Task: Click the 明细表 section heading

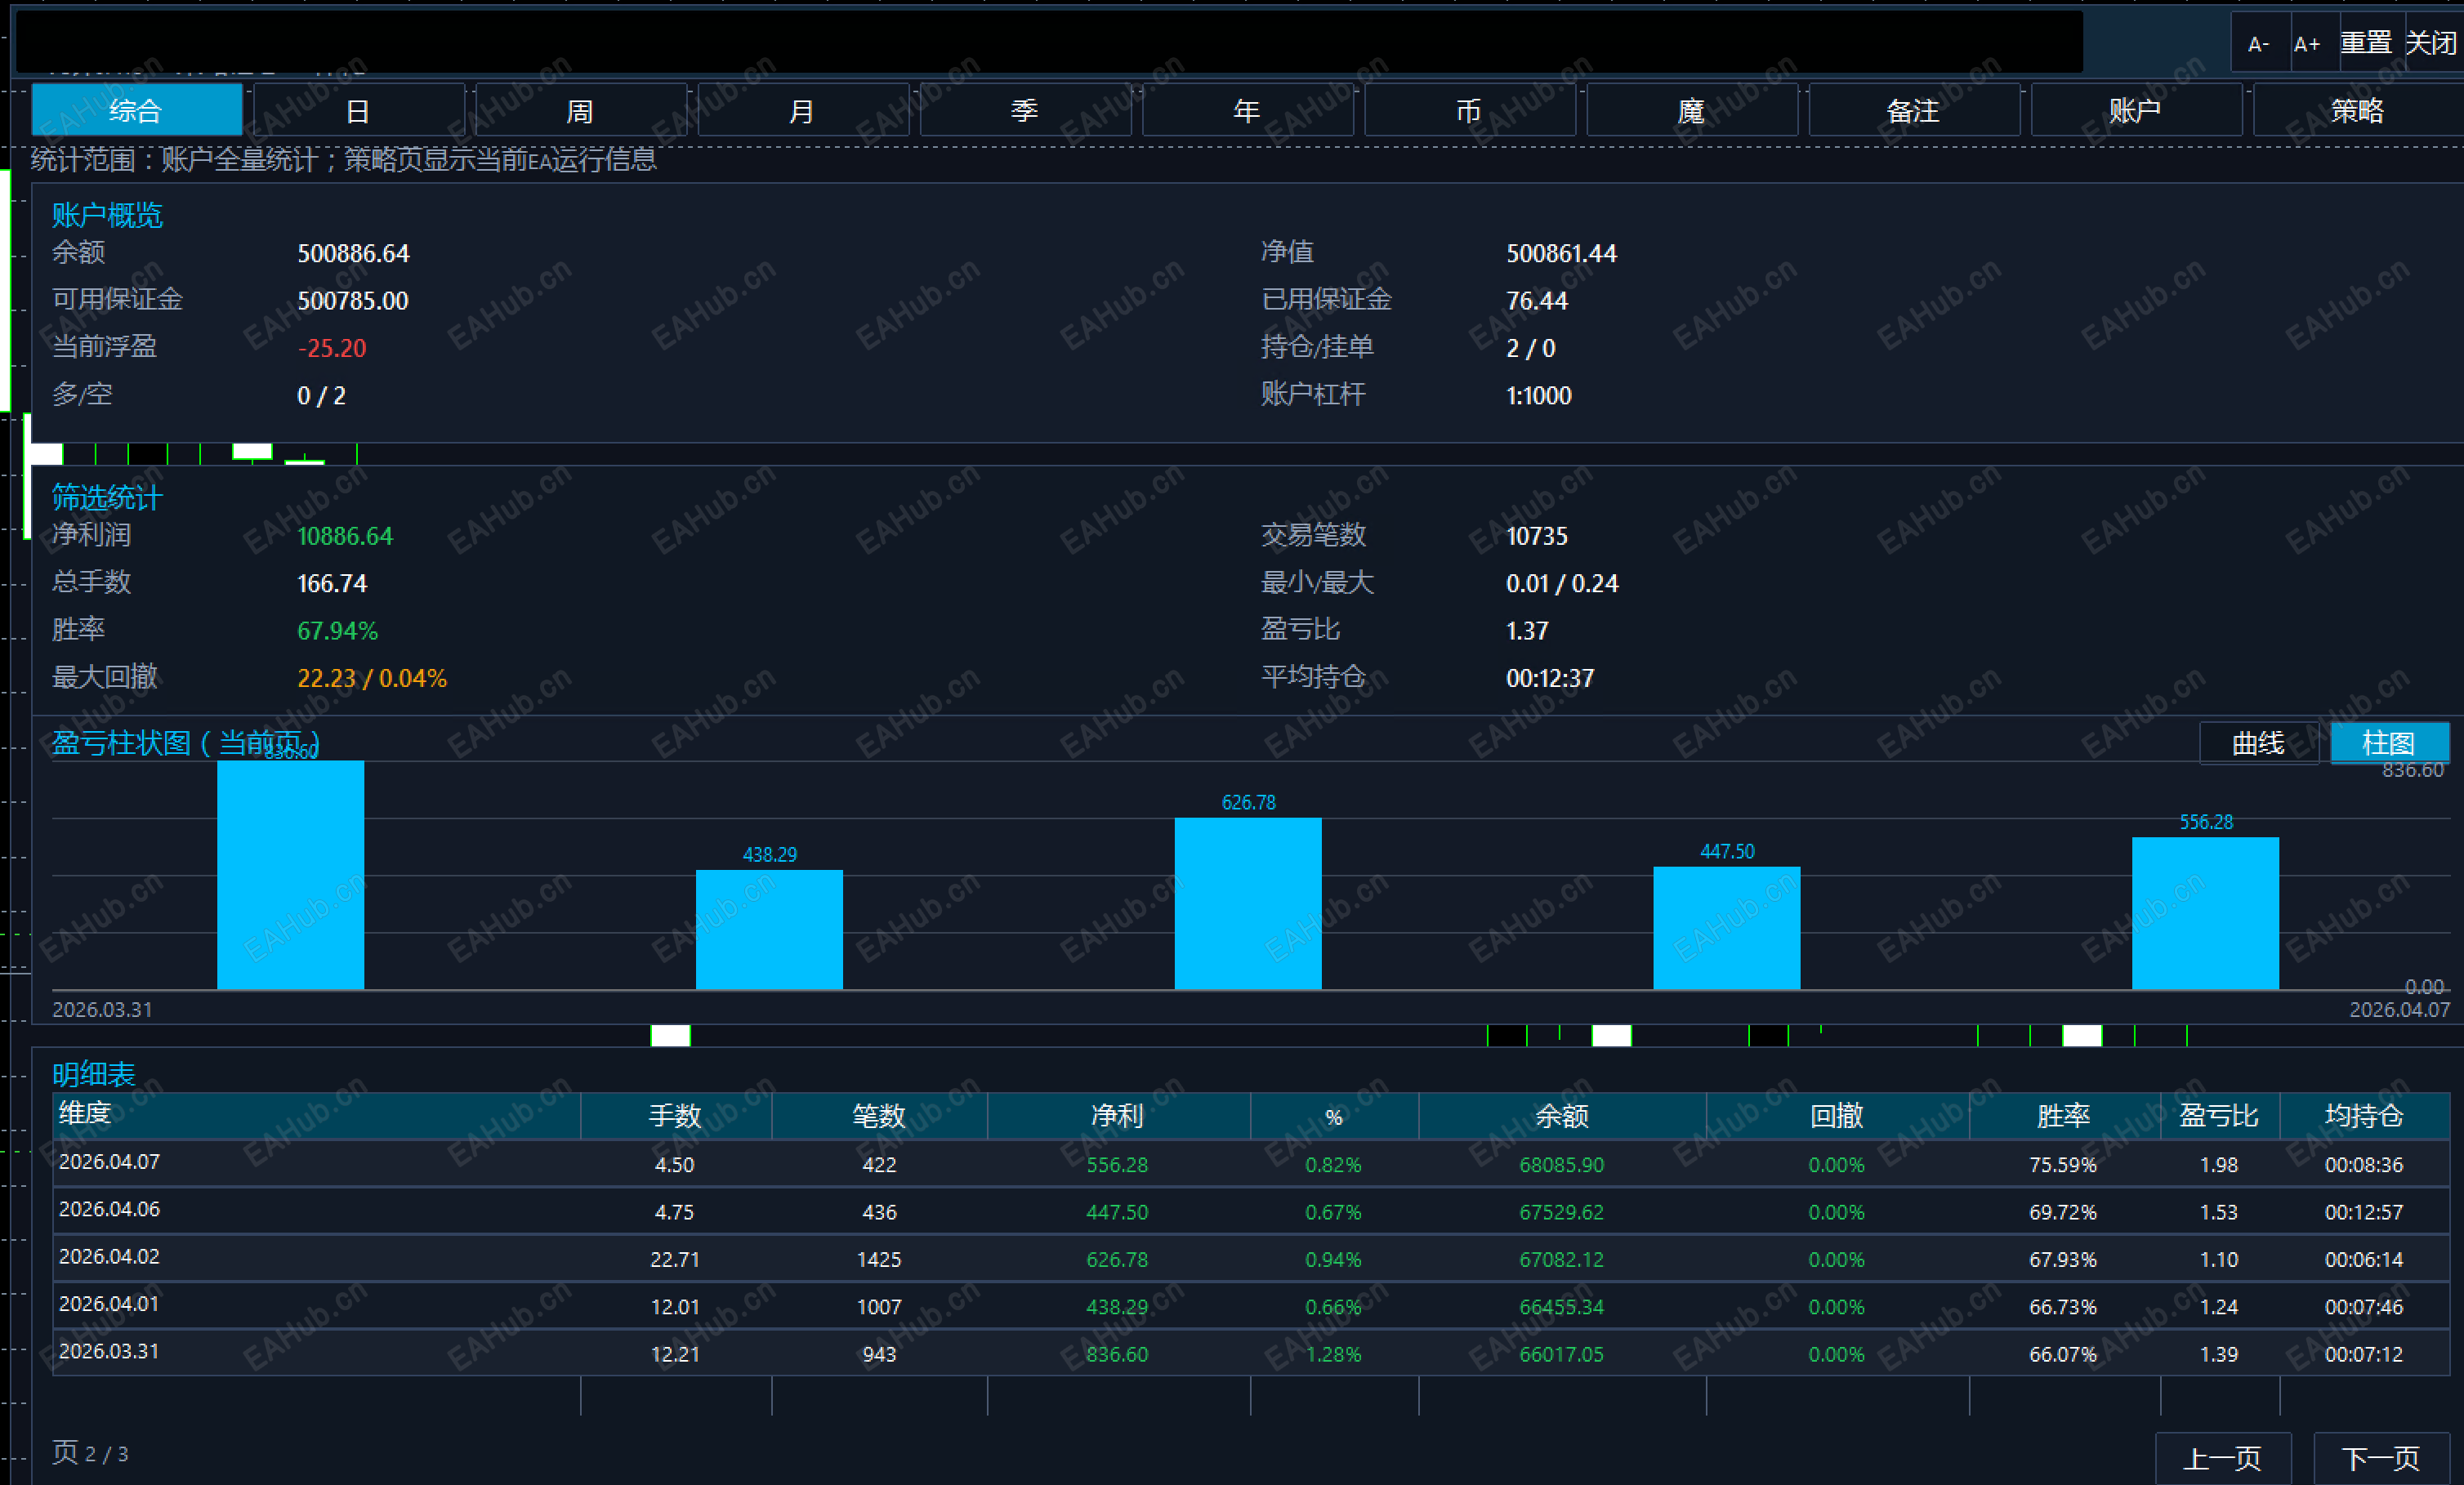Action: coord(94,1074)
